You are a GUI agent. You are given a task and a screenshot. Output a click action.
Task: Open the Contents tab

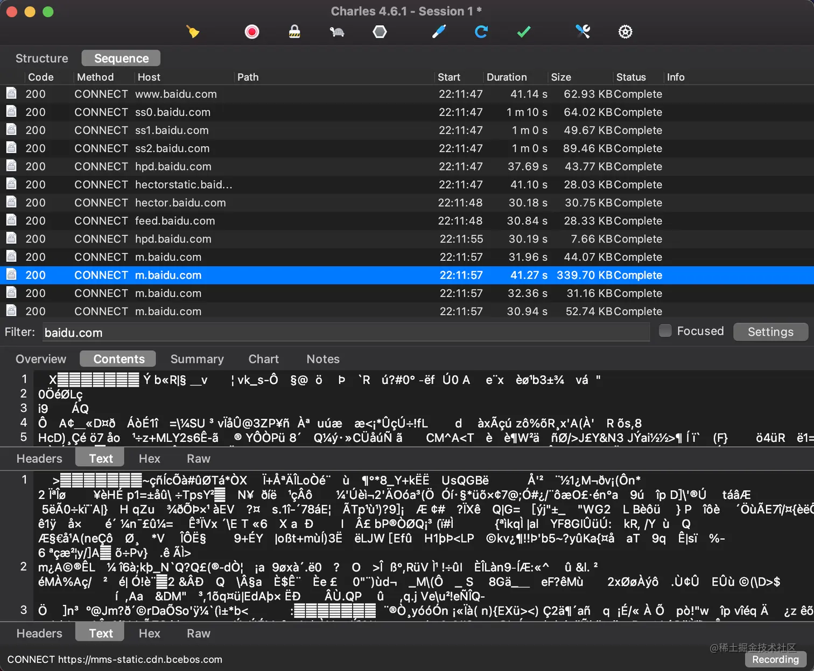(x=118, y=359)
